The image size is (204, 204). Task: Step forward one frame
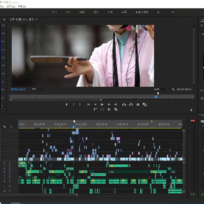[x=109, y=105]
